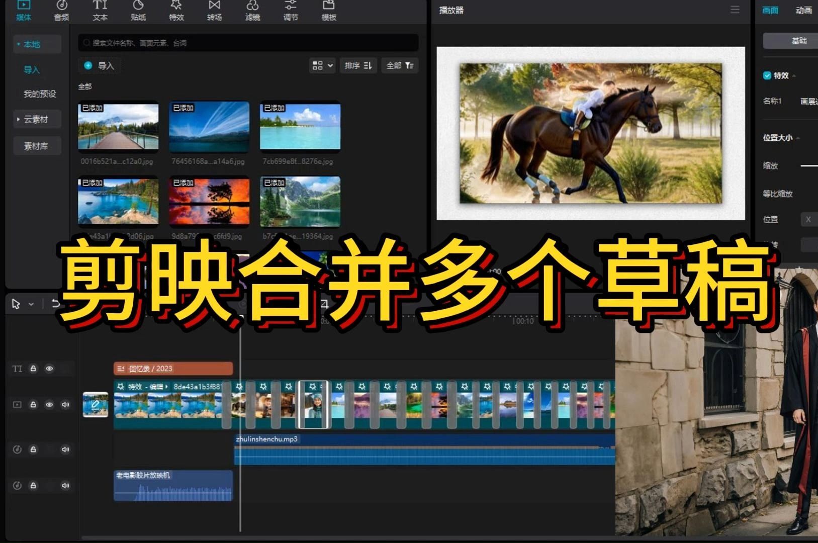The width and height of the screenshot is (818, 543).
Task: Lock the main video track
Action: tap(33, 405)
